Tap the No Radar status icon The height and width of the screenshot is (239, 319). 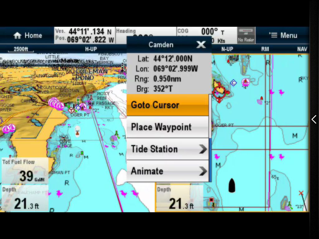(246, 35)
